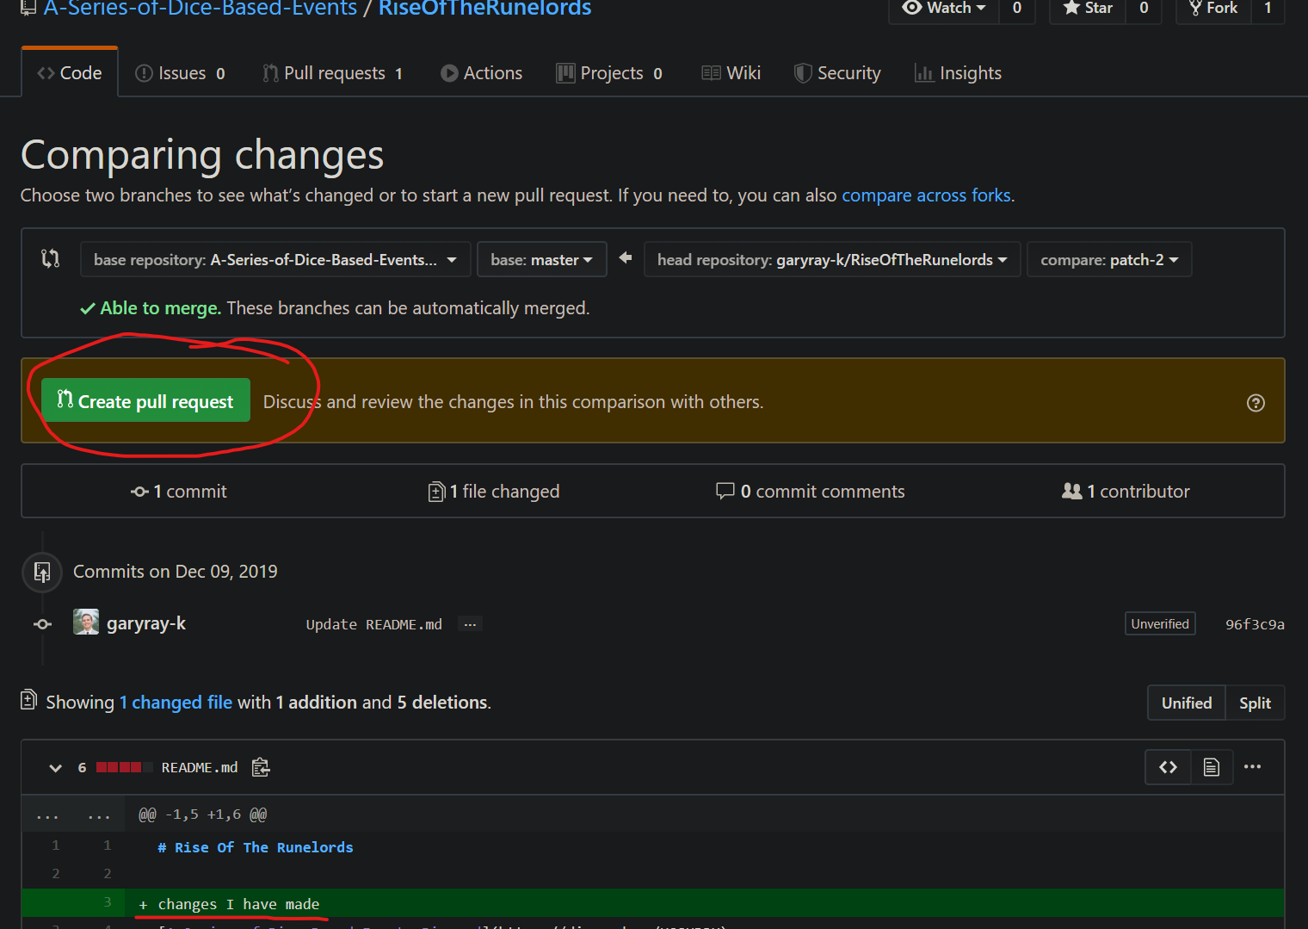Viewport: 1308px width, 929px height.
Task: Click the commits pushed timeline icon
Action: (x=42, y=572)
